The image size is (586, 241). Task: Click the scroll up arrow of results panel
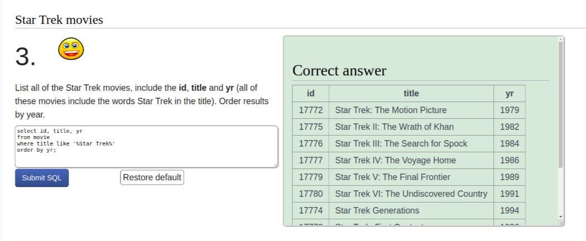coord(561,40)
